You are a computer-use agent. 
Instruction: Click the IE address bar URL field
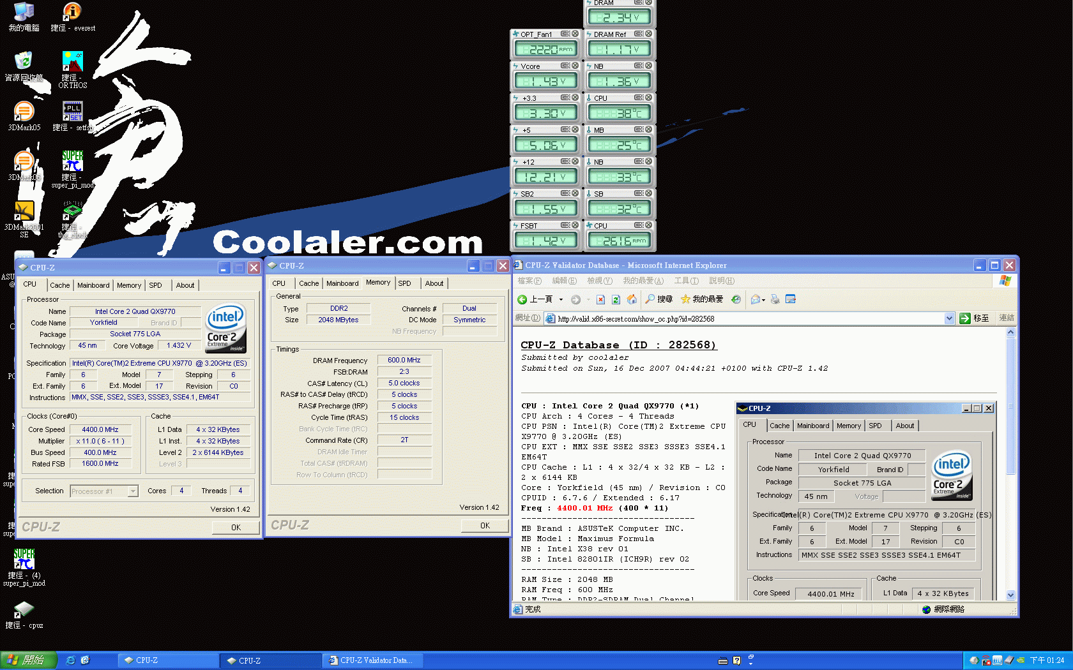click(x=749, y=318)
